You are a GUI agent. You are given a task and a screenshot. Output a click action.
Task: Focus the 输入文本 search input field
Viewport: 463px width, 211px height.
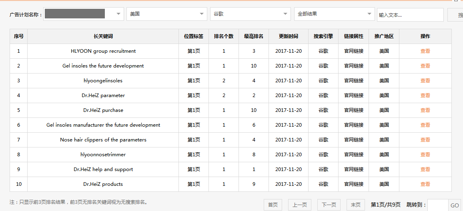(x=411, y=15)
